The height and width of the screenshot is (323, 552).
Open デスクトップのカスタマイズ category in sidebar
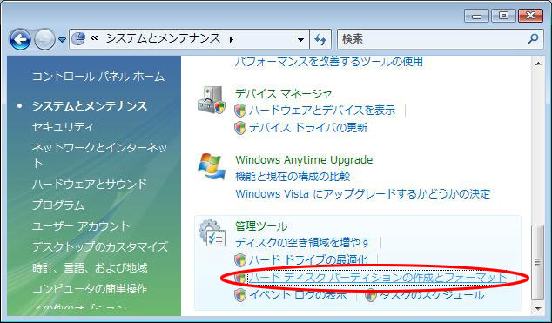tap(100, 246)
